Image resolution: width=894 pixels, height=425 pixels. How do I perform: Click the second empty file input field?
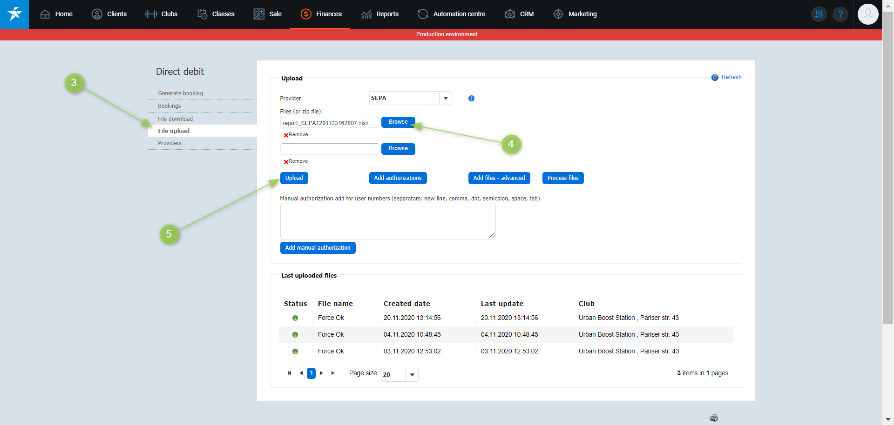tap(329, 149)
